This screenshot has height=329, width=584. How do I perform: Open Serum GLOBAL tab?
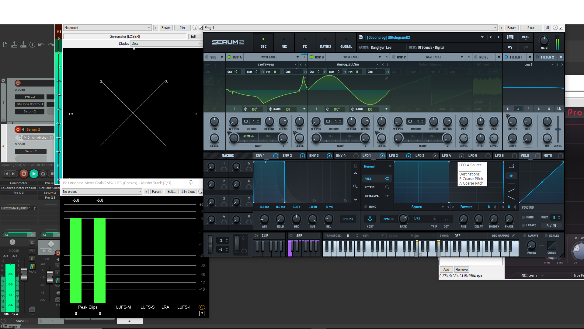click(x=346, y=43)
